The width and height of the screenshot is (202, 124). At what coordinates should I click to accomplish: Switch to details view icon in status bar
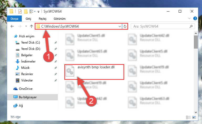click(x=188, y=117)
